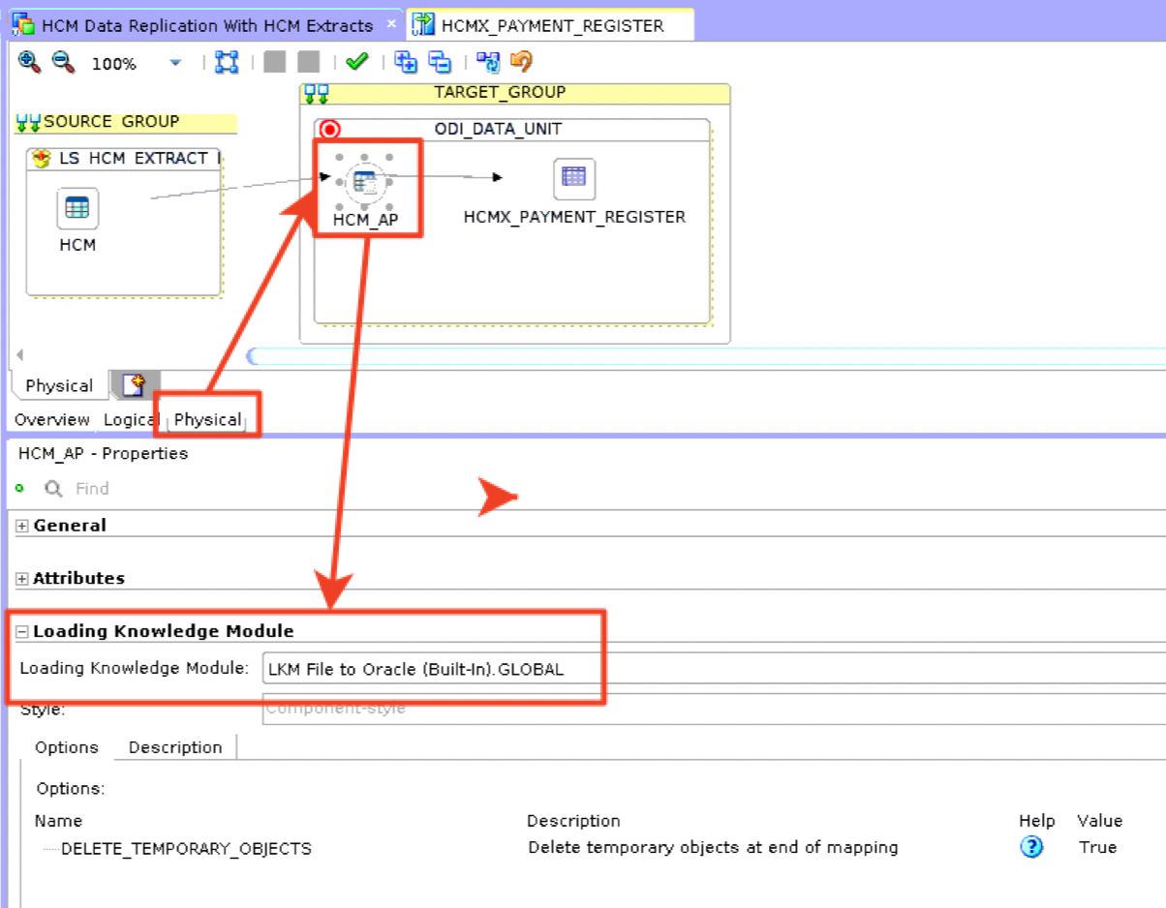Collapse the Loading Knowledge Module section
The image size is (1166, 908).
22,631
